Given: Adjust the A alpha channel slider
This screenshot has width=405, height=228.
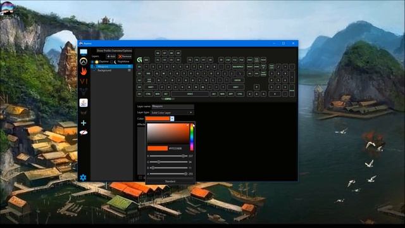Looking at the screenshot, I should [168, 174].
